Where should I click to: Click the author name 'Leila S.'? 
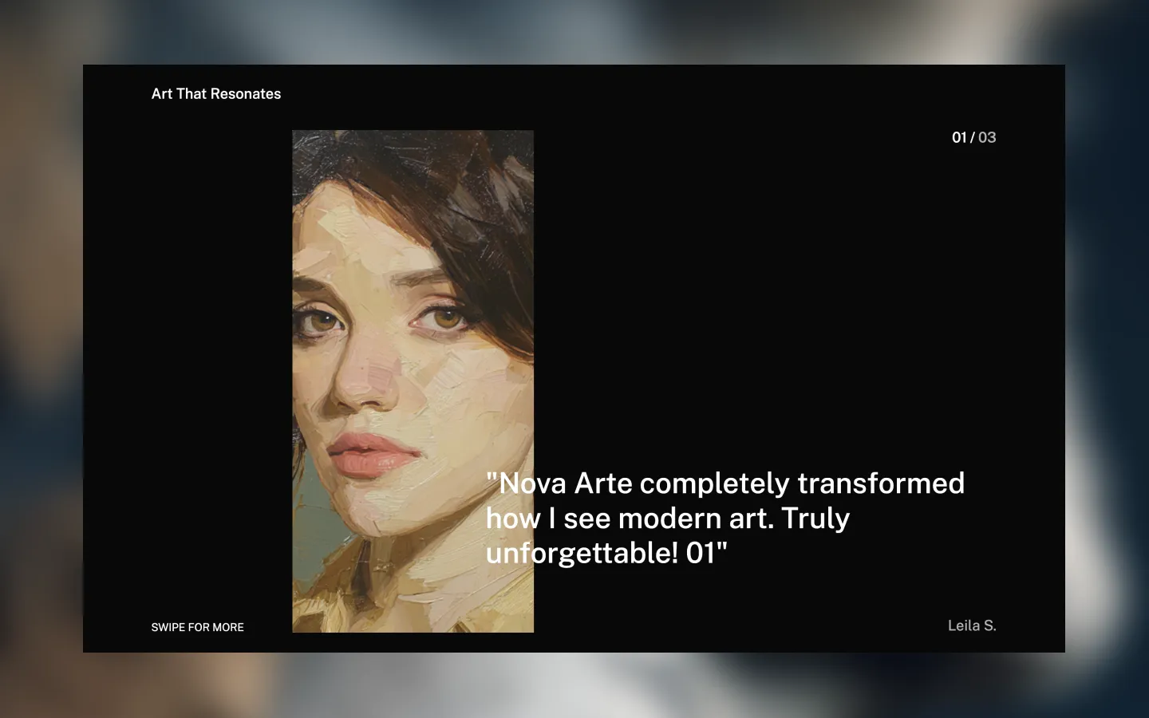[972, 625]
